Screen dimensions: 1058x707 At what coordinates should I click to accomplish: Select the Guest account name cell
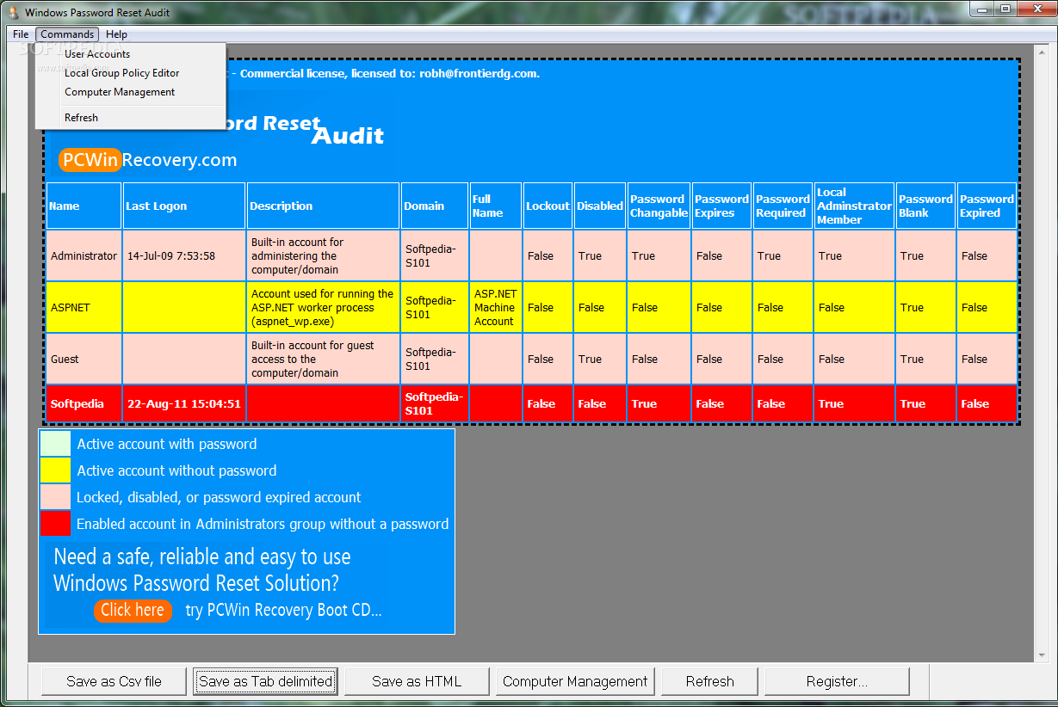coord(84,359)
